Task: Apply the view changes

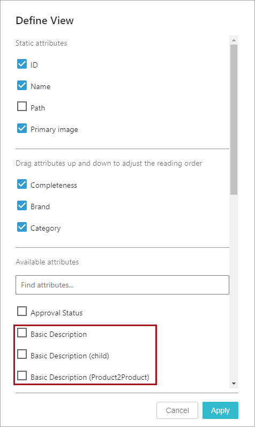Action: coord(221,410)
